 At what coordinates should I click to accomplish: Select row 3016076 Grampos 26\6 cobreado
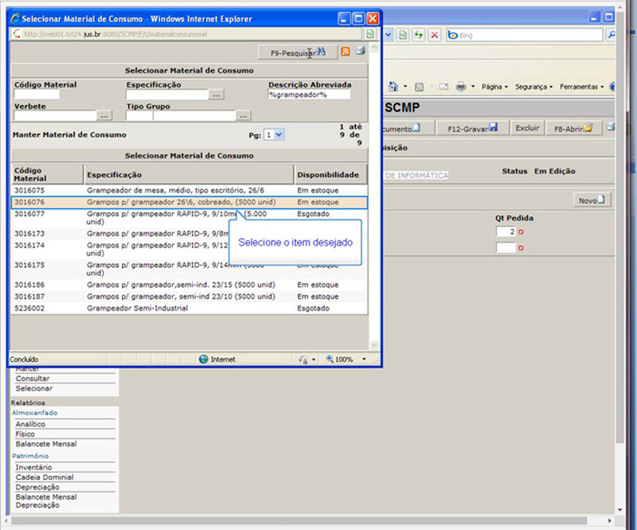(x=190, y=202)
